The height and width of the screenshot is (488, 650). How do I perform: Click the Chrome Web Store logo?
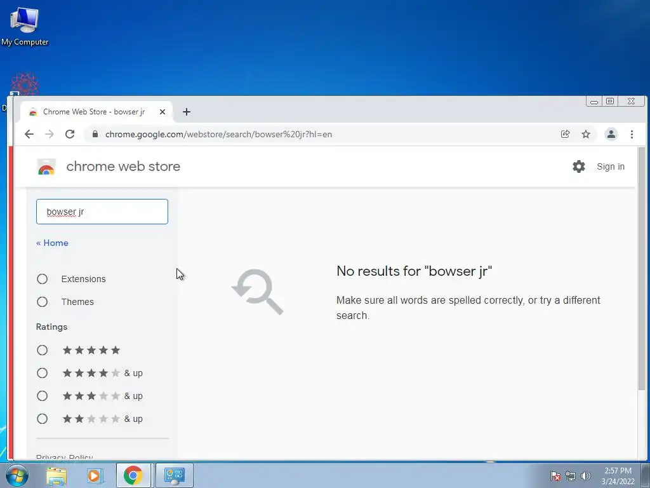tap(46, 167)
